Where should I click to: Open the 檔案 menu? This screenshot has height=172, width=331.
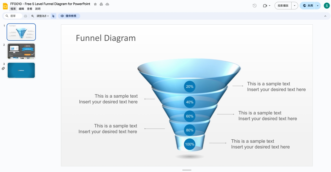[13, 9]
